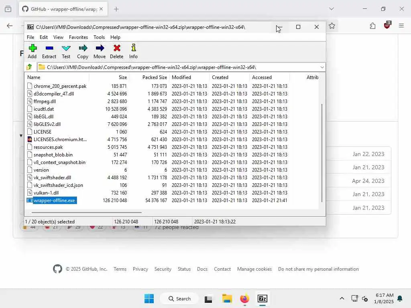Select the snapshot_blob.bin file
The height and width of the screenshot is (308, 411).
(x=53, y=154)
